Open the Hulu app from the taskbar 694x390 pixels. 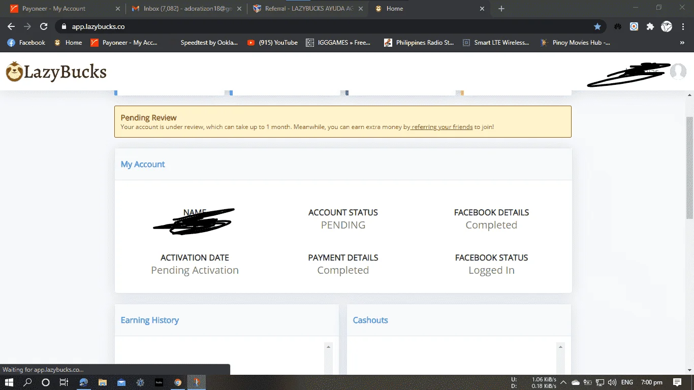tap(159, 382)
